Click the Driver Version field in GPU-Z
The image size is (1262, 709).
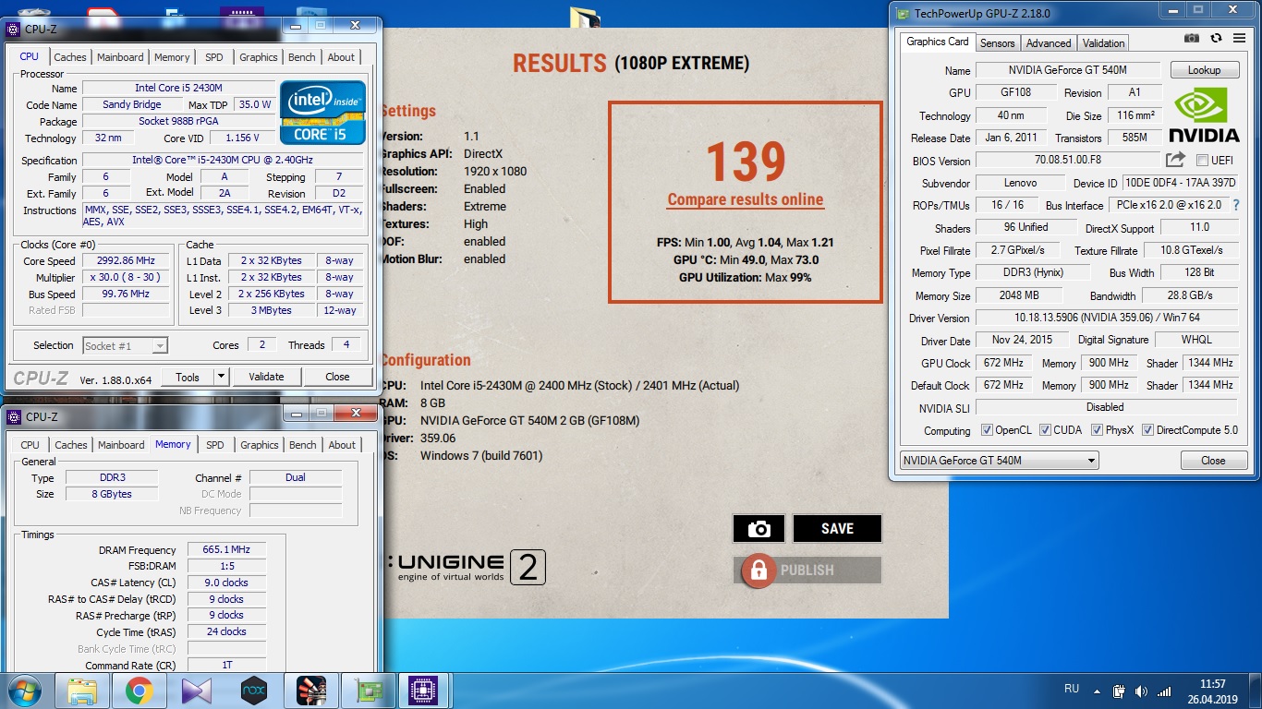1106,318
